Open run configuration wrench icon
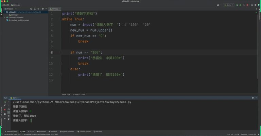The height and width of the screenshot is (136, 261). [5, 105]
